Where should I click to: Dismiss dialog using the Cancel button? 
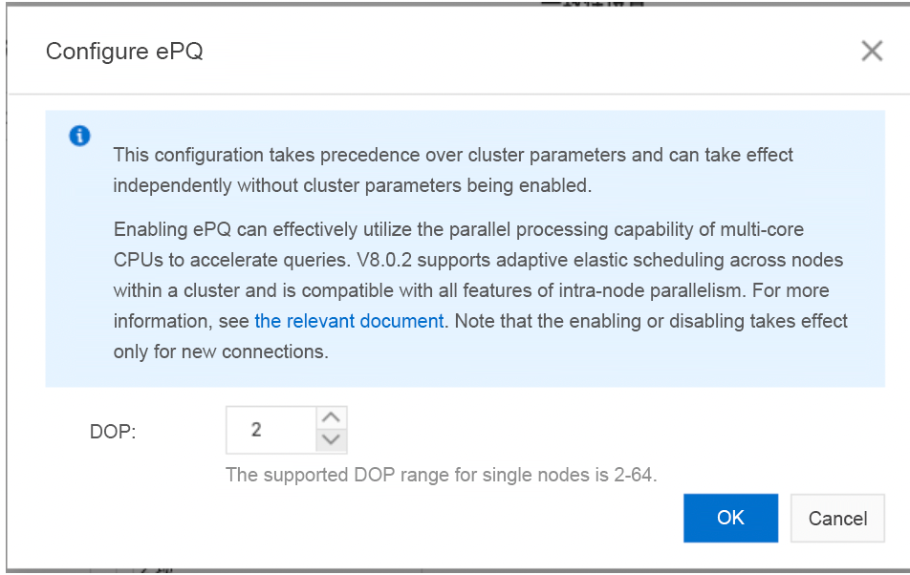point(837,518)
